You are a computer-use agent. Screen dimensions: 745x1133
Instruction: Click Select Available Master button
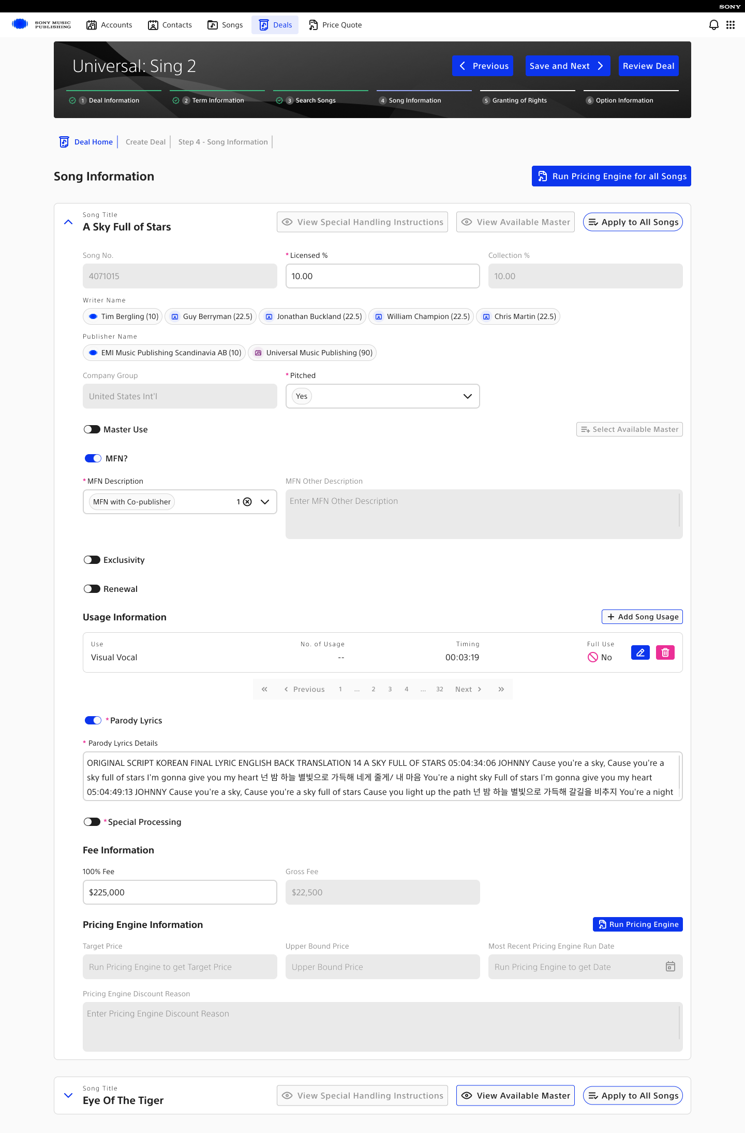pos(630,429)
